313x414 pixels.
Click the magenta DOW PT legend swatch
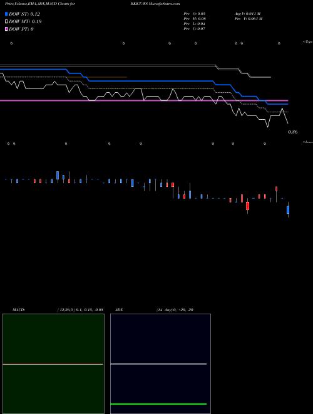click(x=6, y=29)
